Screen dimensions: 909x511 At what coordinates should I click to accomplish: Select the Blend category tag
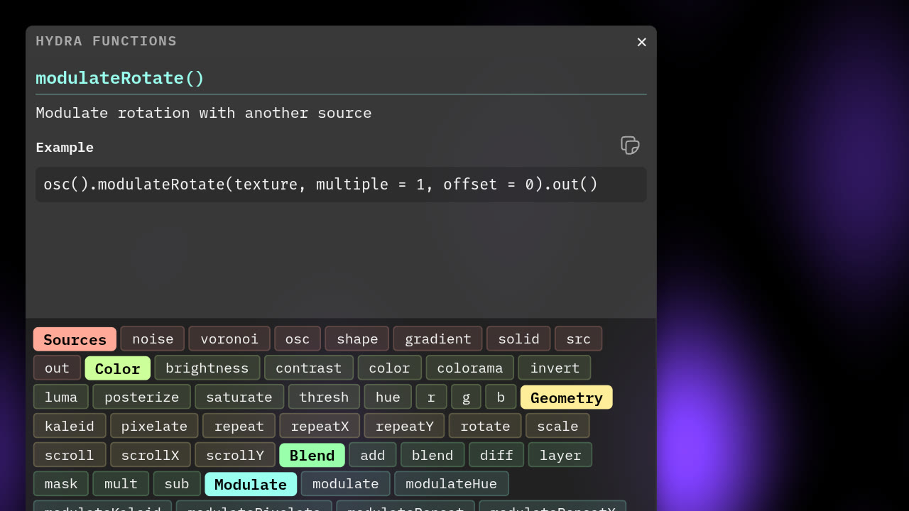(312, 456)
